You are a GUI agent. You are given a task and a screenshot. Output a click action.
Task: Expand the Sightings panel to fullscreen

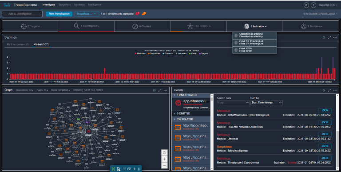329,37
